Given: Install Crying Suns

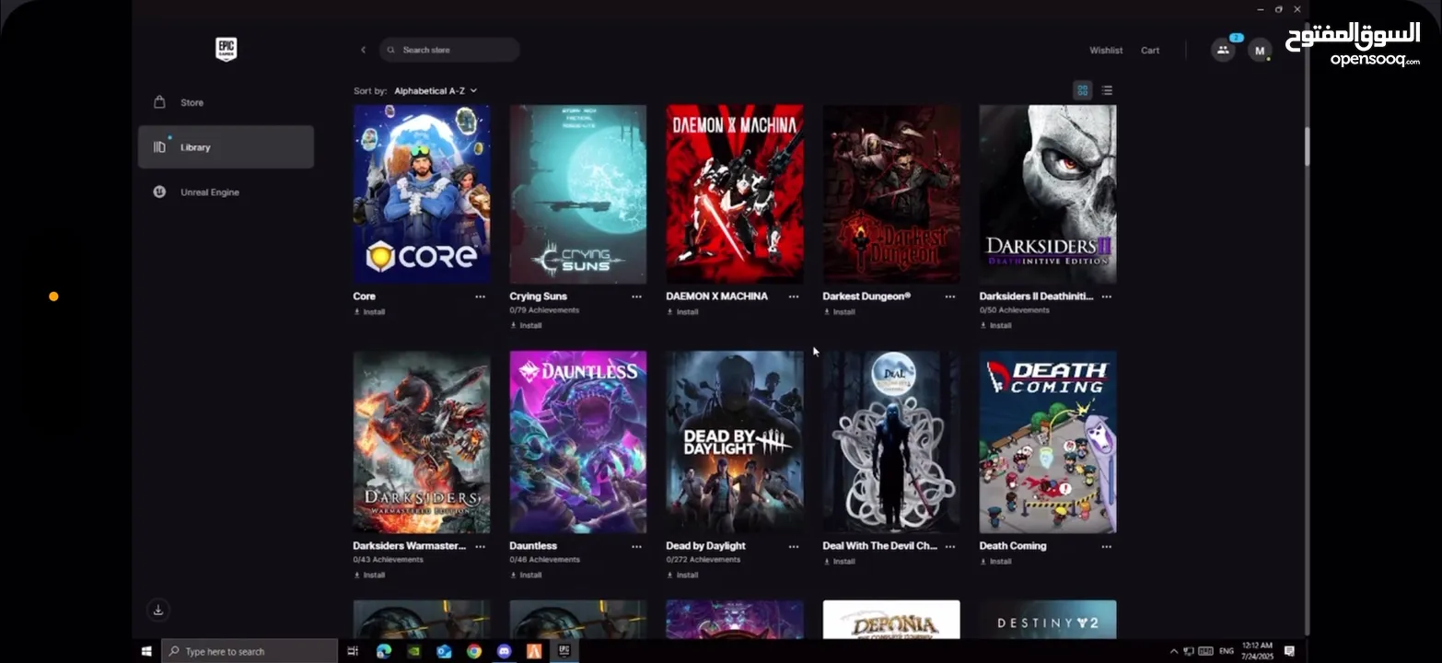Looking at the screenshot, I should tap(526, 325).
